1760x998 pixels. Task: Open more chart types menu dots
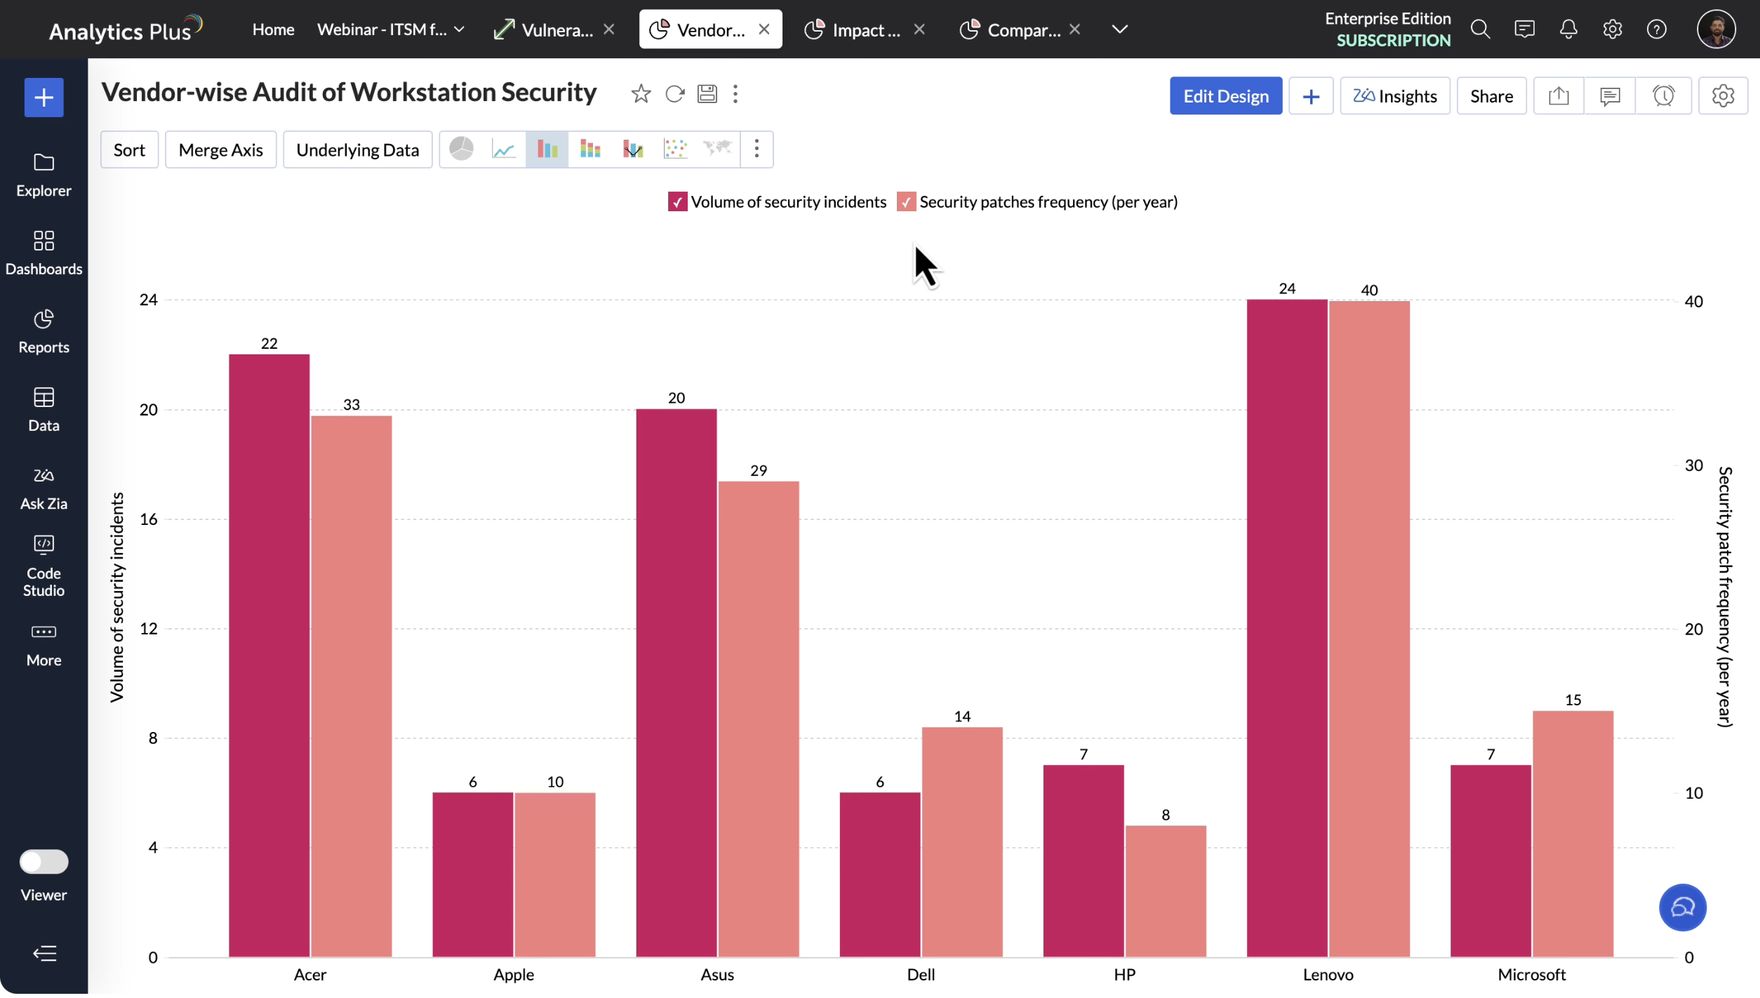click(756, 149)
